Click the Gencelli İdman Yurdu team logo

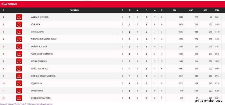[x=19, y=98]
